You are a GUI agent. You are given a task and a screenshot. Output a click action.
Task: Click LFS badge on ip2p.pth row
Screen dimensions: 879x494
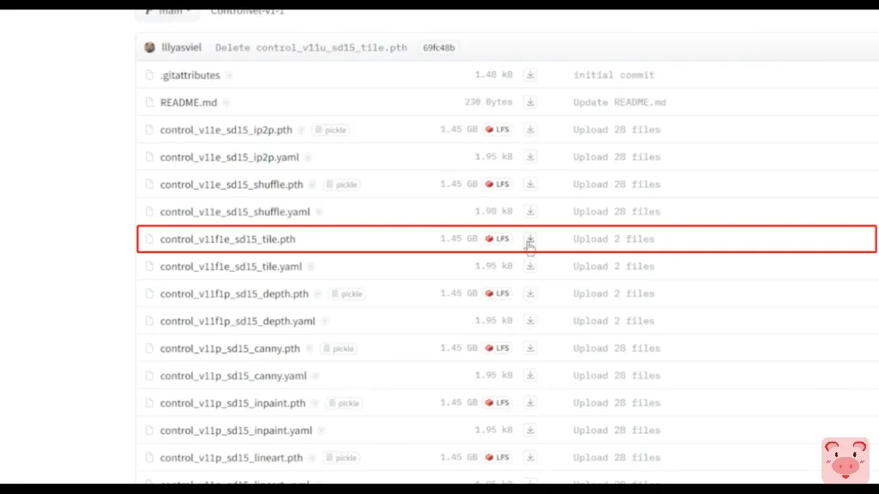[x=497, y=130]
